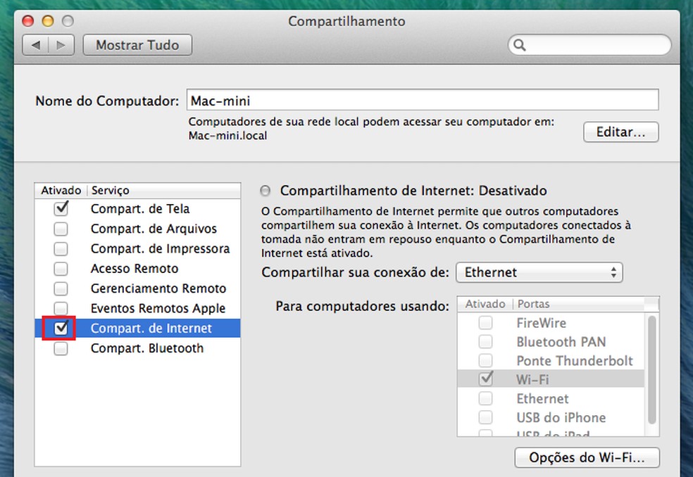
Task: Check the Bluetooth PAN port checkbox
Action: coord(486,341)
